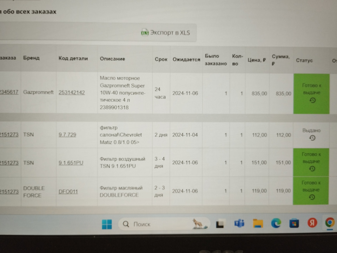Switch to Google Chrome in taskbar

point(330,222)
